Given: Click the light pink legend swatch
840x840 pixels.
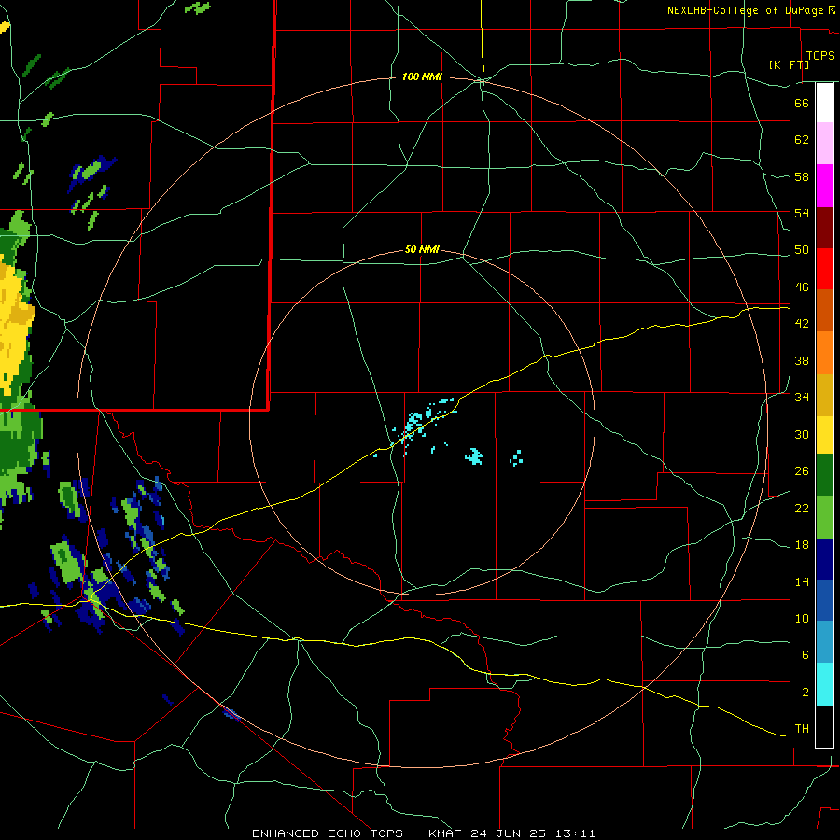Looking at the screenshot, I should pyautogui.click(x=824, y=143).
